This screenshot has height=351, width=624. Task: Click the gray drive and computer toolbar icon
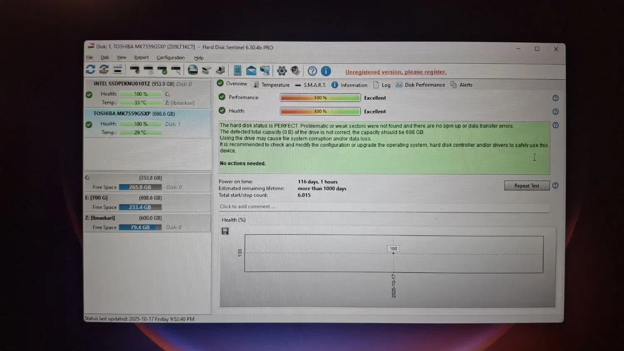click(x=220, y=70)
